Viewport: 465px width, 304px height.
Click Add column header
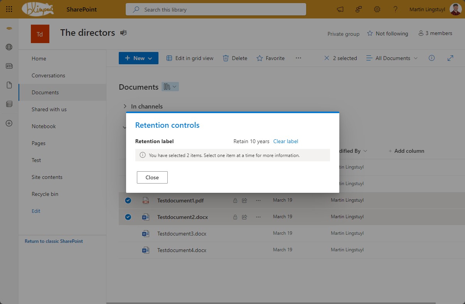tap(406, 151)
